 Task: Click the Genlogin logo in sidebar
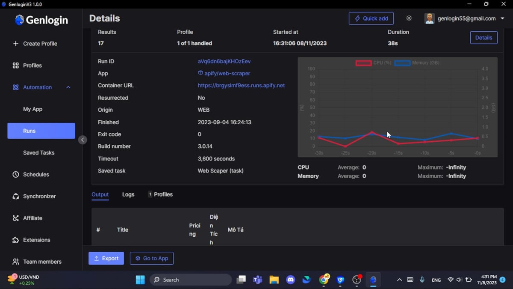tap(41, 20)
